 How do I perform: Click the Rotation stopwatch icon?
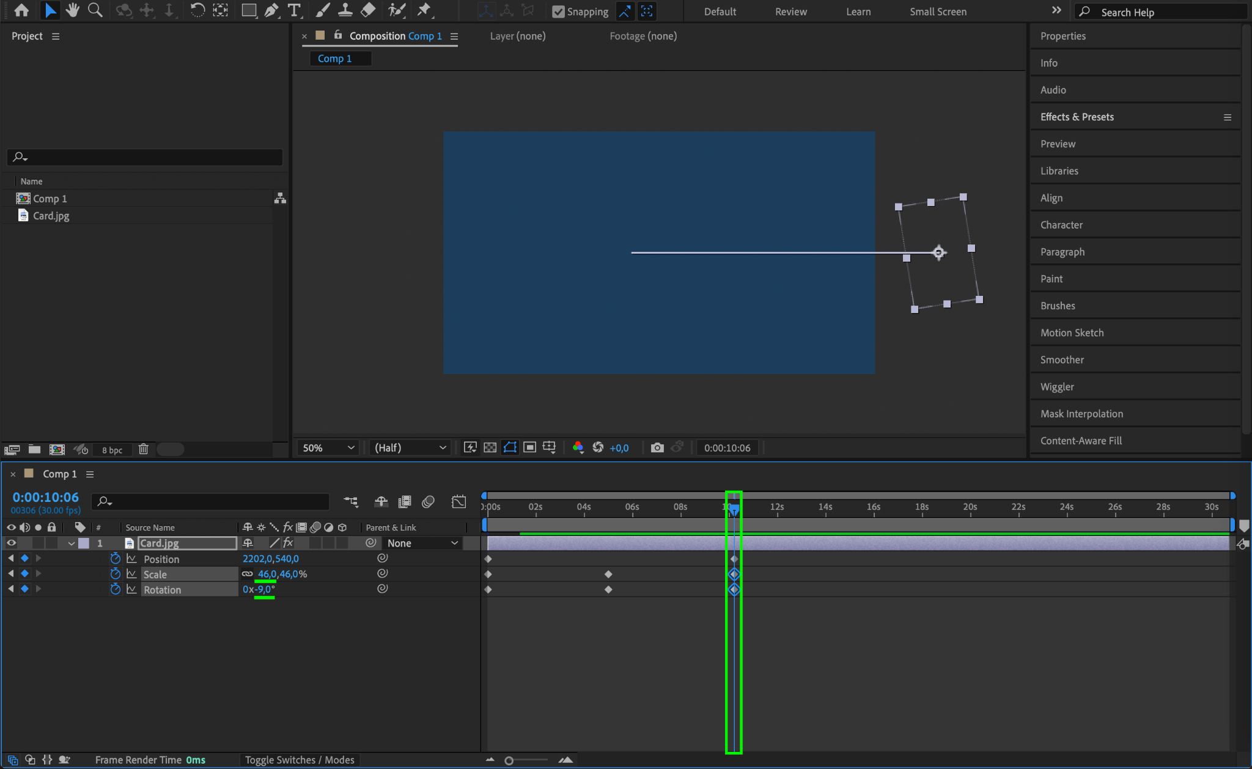tap(116, 589)
